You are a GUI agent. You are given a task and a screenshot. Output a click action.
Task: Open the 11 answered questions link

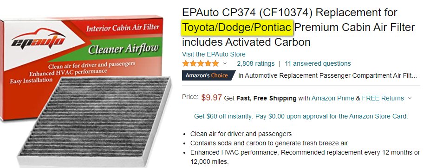click(318, 64)
